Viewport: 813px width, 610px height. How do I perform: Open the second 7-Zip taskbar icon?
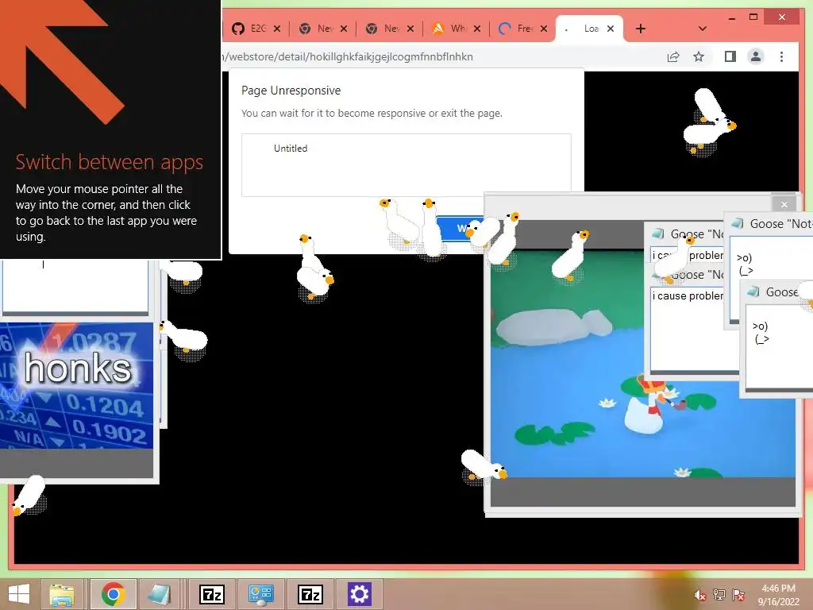(310, 594)
